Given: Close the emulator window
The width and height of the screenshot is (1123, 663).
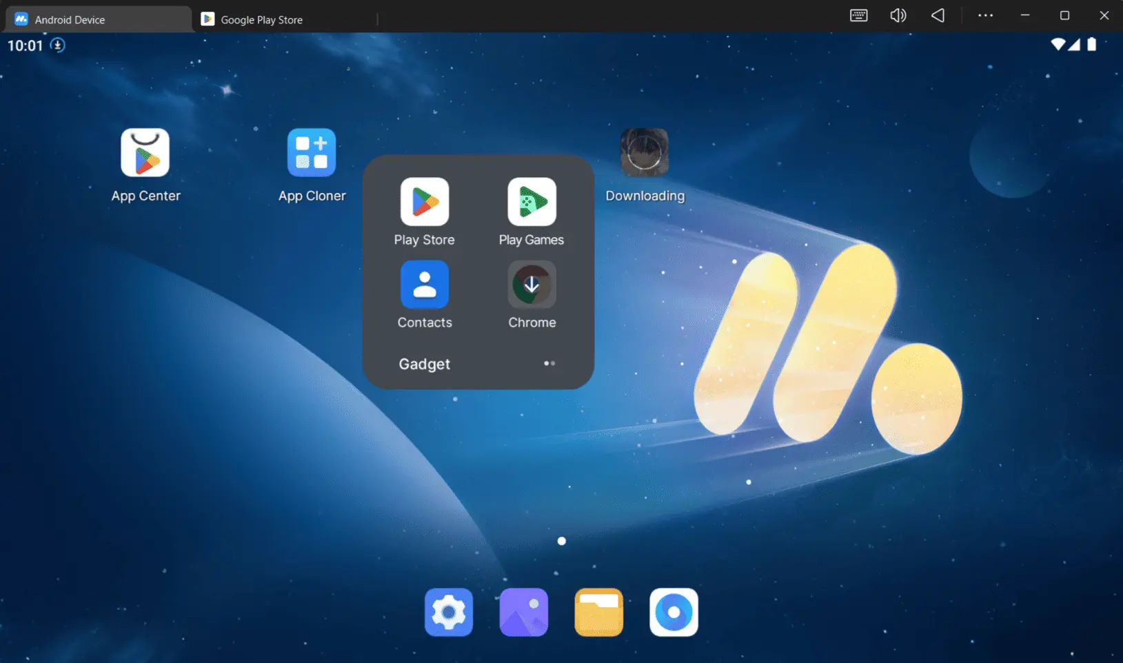Looking at the screenshot, I should coord(1104,15).
